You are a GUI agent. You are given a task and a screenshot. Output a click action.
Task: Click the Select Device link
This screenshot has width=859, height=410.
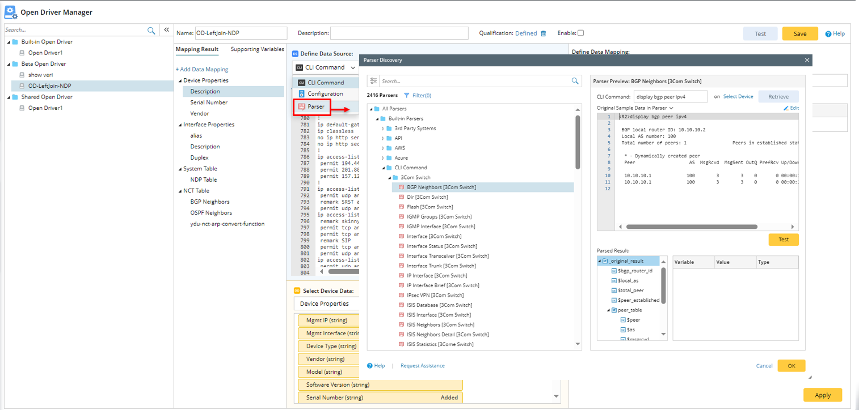pyautogui.click(x=738, y=97)
